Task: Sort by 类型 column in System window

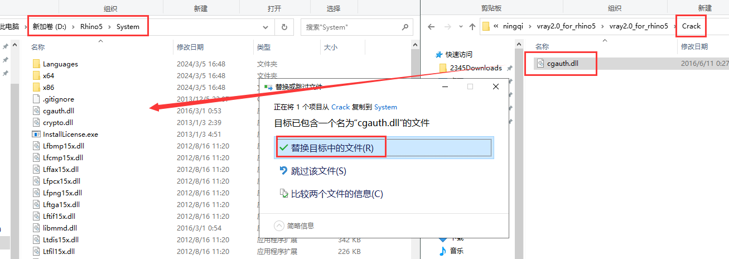Action: pyautogui.click(x=264, y=47)
